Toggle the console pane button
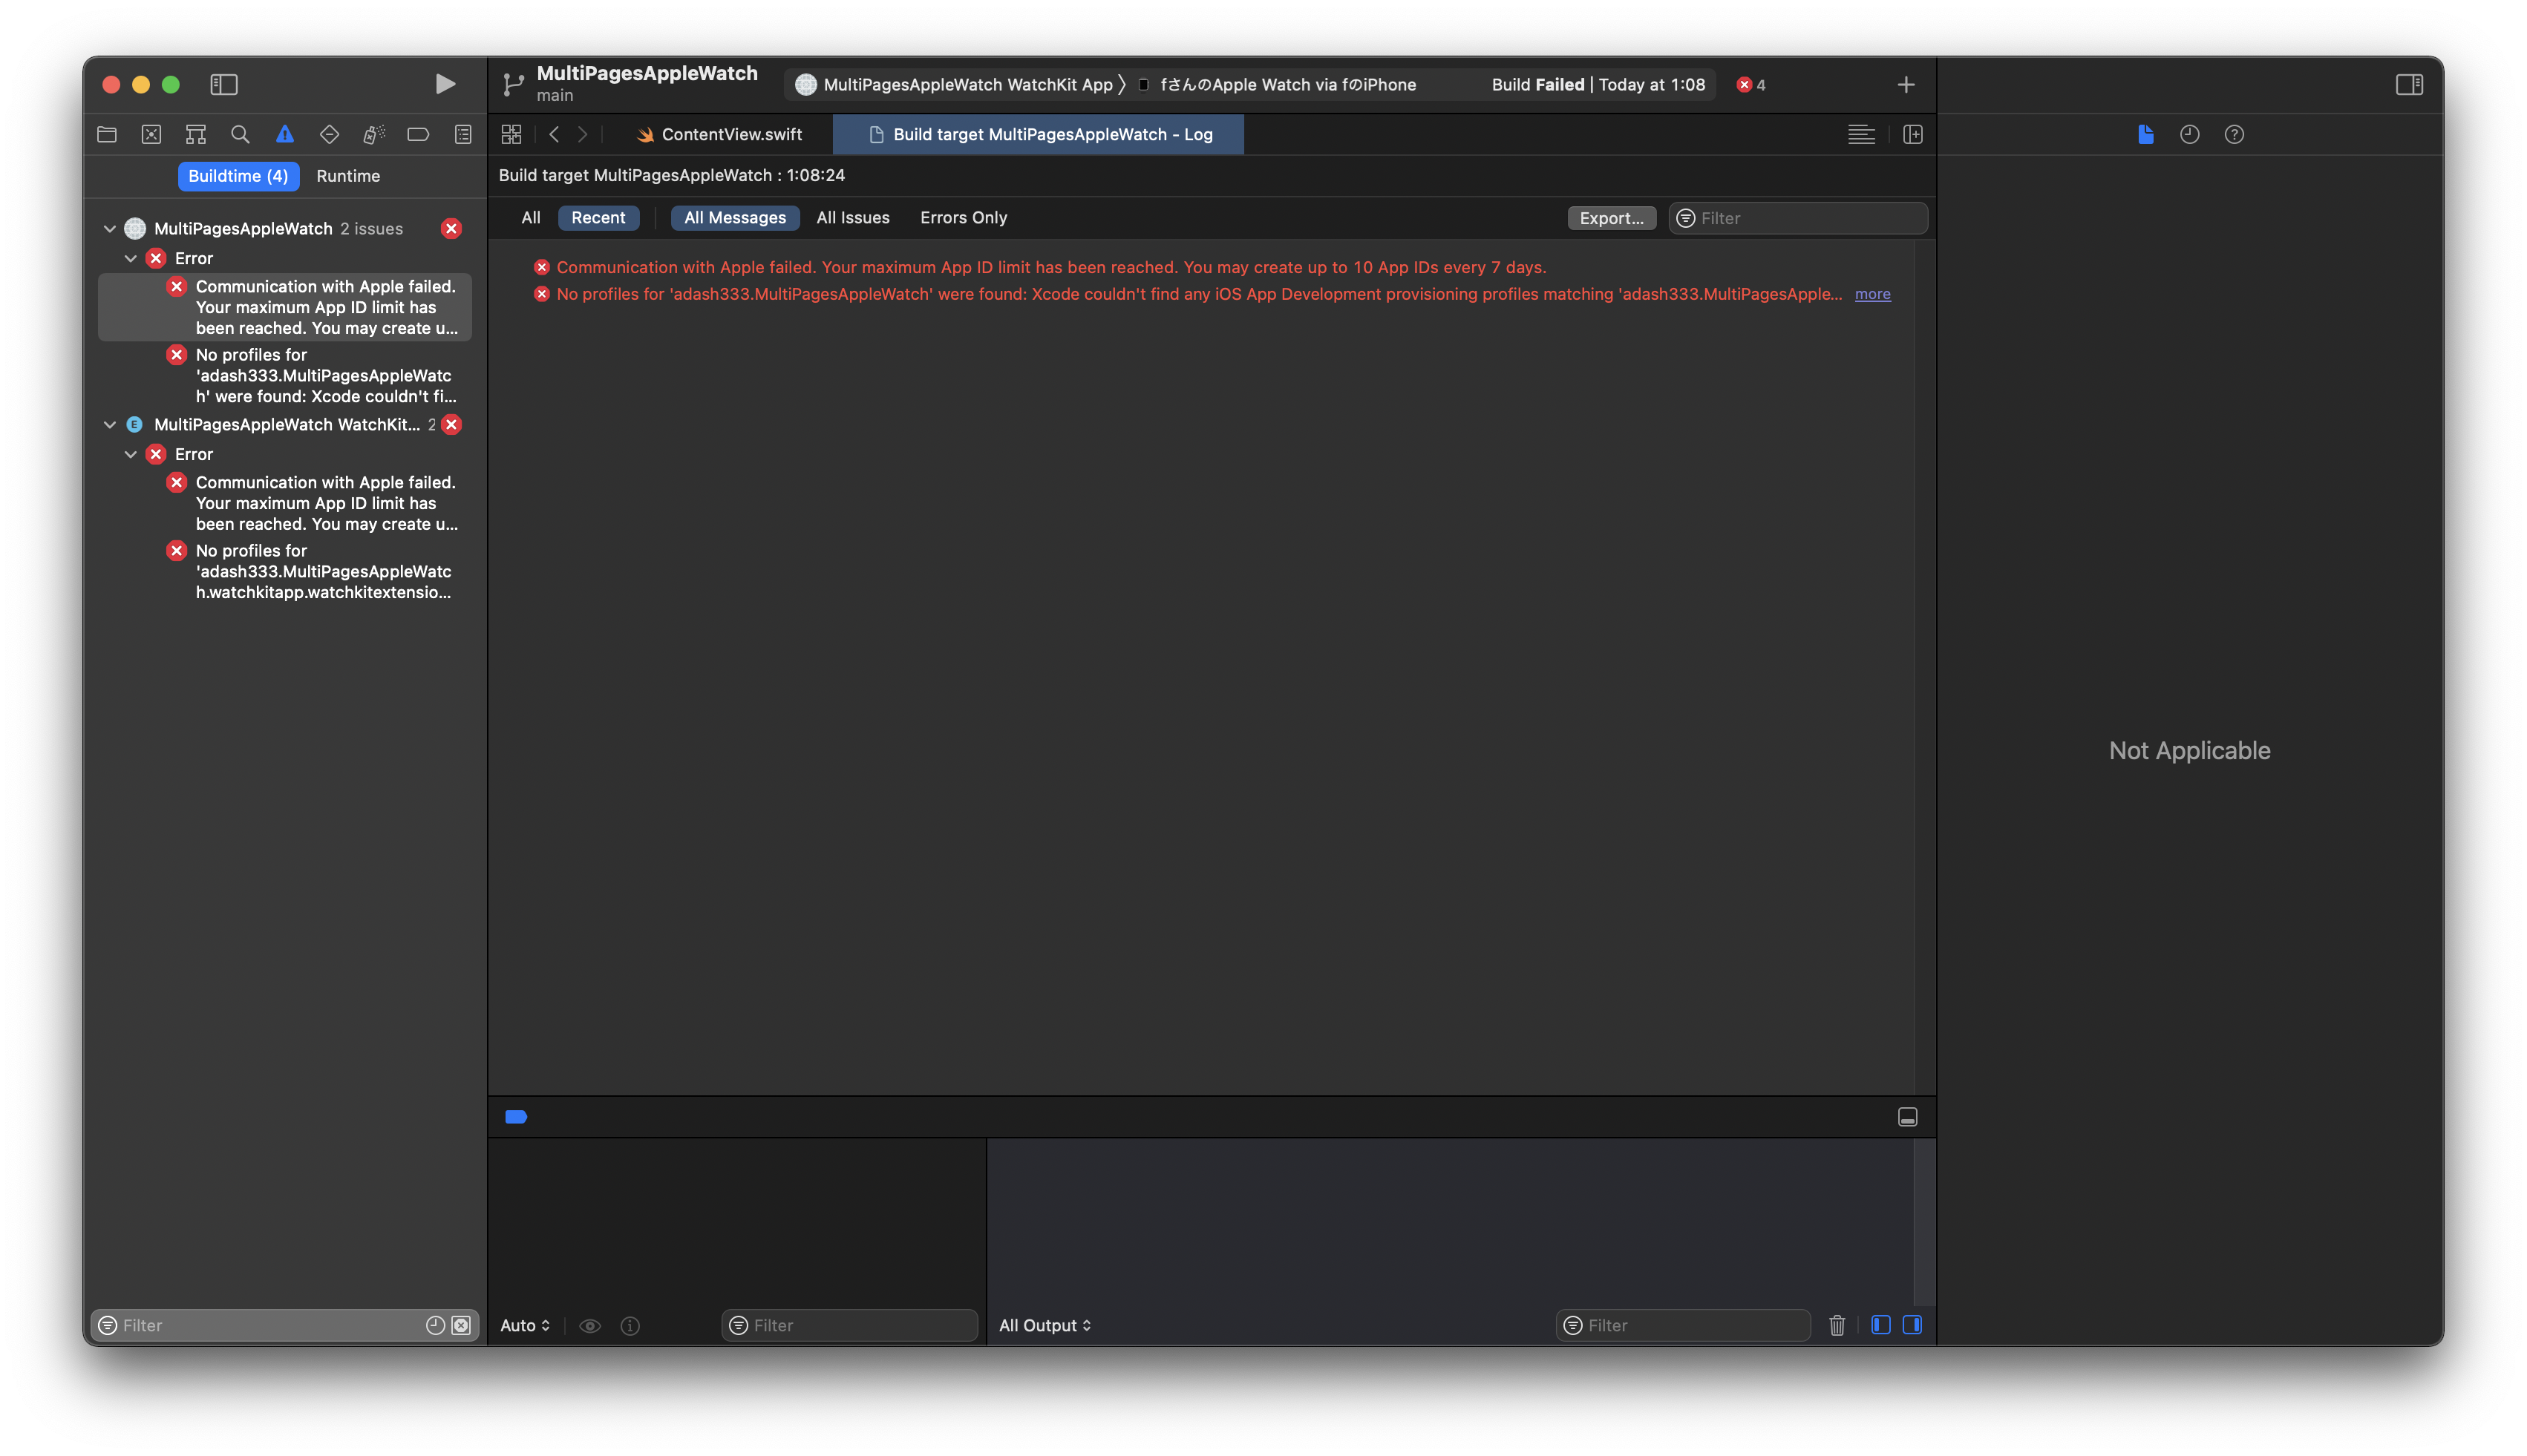Image resolution: width=2527 pixels, height=1456 pixels. pyautogui.click(x=1913, y=1325)
